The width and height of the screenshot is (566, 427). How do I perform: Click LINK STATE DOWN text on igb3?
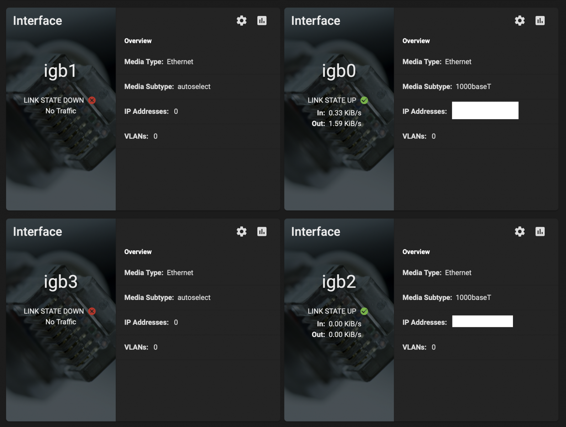[54, 311]
